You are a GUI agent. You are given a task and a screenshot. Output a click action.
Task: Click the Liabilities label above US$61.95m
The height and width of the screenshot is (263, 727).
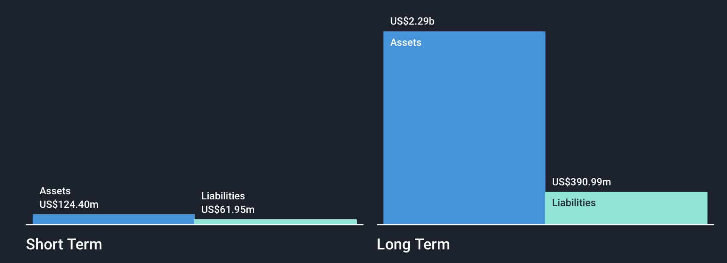coord(223,196)
